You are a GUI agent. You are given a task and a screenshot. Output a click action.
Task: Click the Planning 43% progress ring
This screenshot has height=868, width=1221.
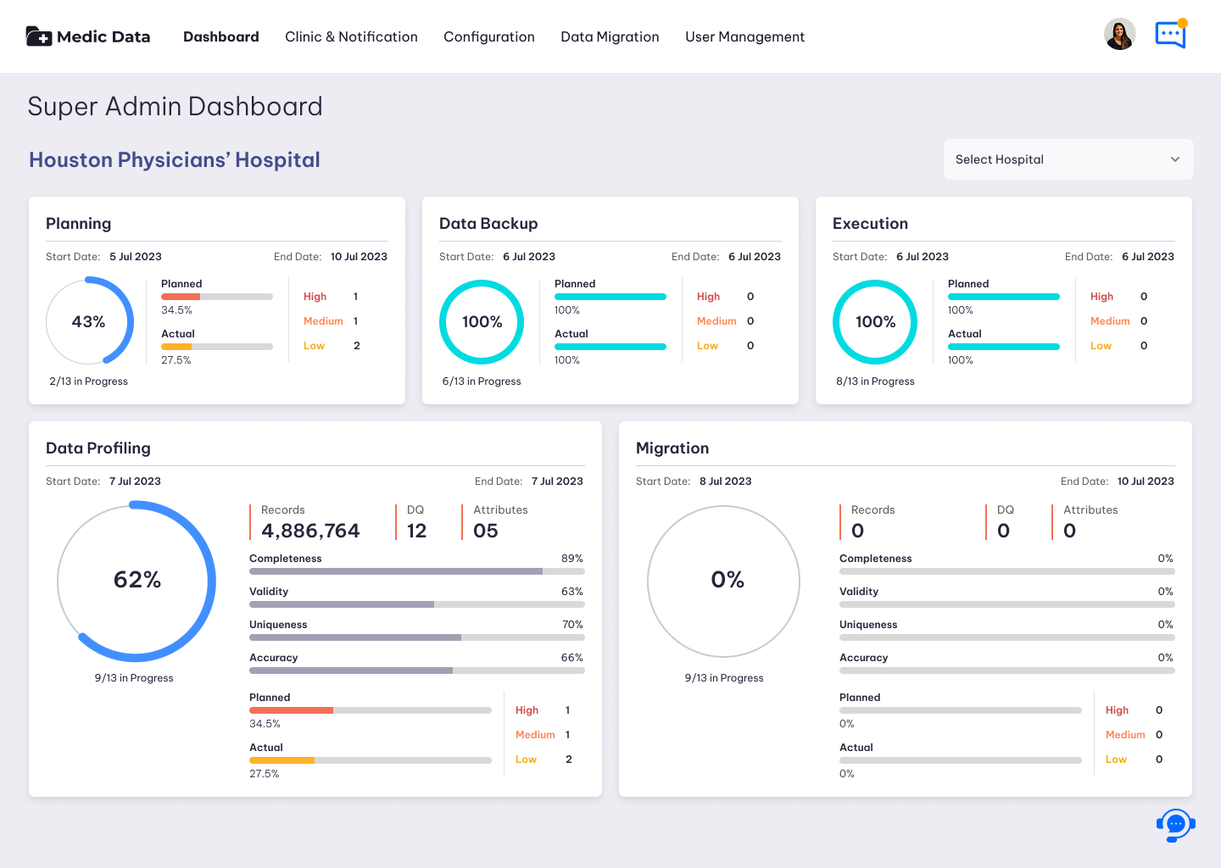[x=89, y=321]
